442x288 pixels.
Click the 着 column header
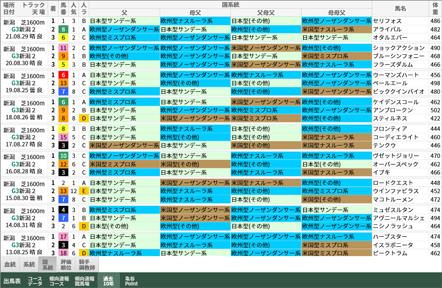point(53,9)
